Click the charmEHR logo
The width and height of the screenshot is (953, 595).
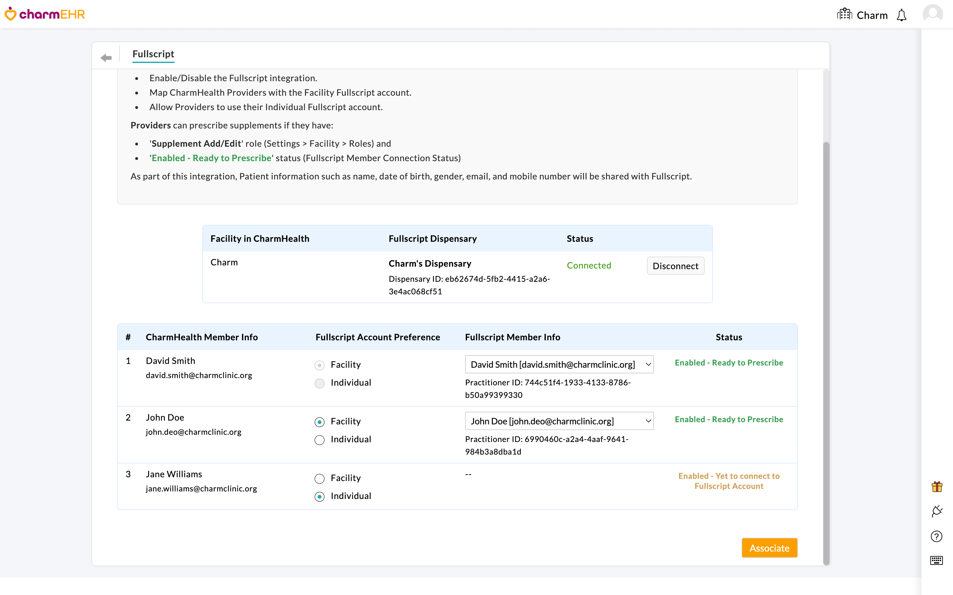(44, 14)
